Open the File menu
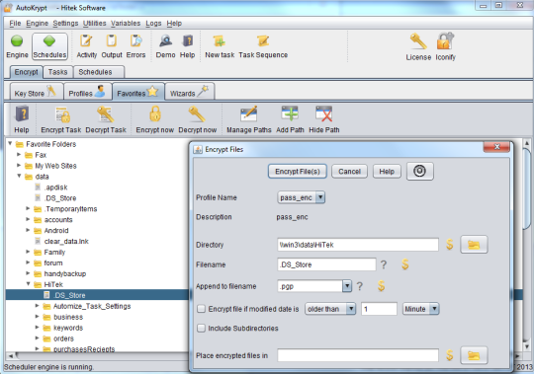The height and width of the screenshot is (374, 534). click(15, 23)
